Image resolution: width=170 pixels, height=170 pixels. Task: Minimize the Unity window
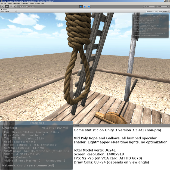click(165, 1)
